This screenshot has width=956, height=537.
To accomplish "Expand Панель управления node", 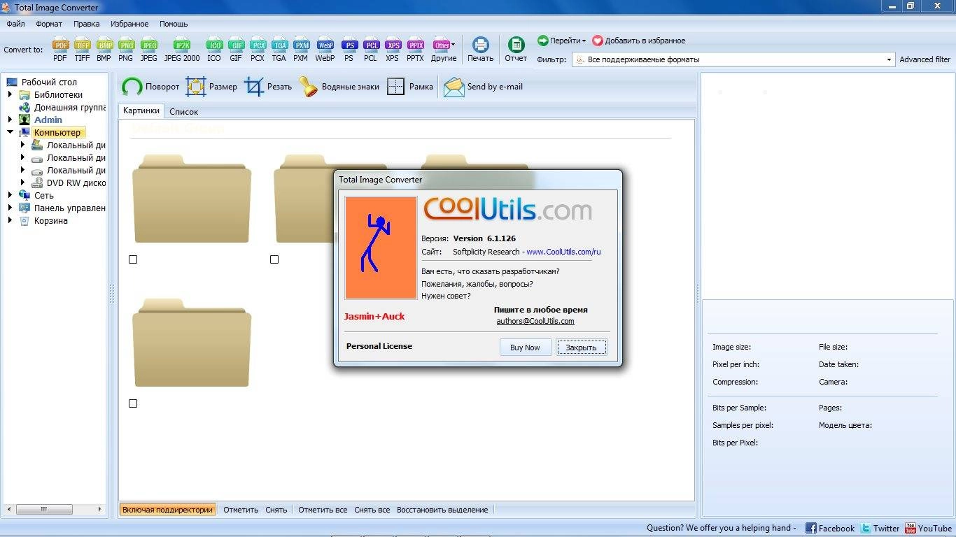I will pyautogui.click(x=10, y=208).
